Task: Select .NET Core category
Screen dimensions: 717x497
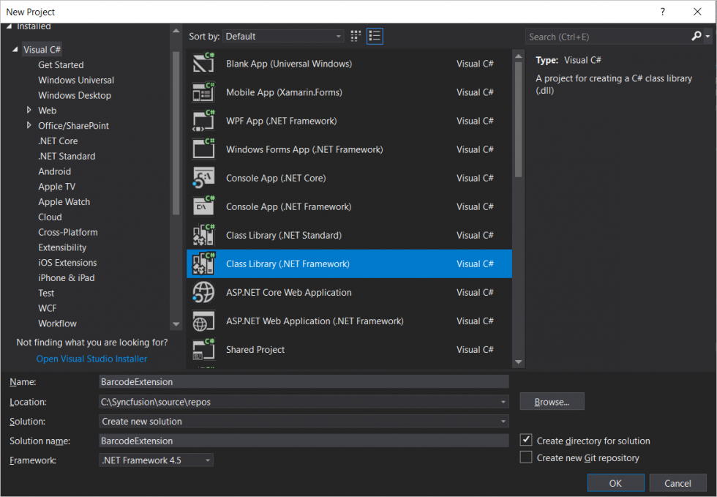Action: click(x=58, y=141)
